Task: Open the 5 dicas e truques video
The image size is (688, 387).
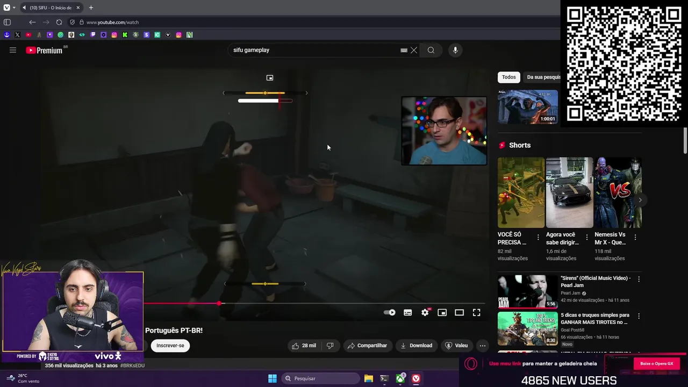Action: click(528, 328)
